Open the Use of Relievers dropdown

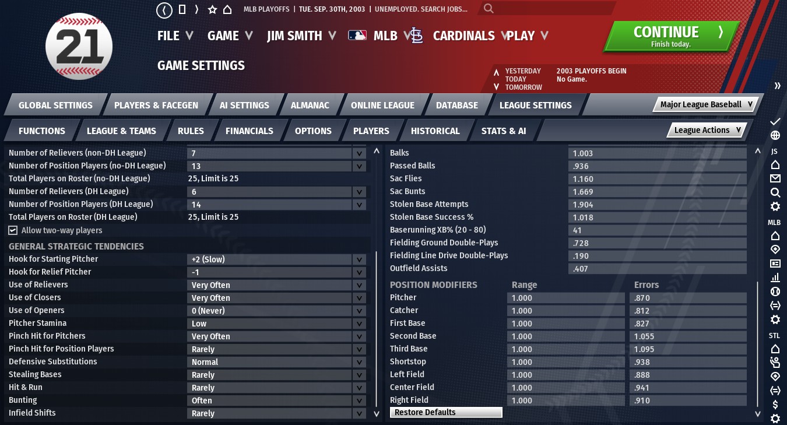click(x=277, y=285)
